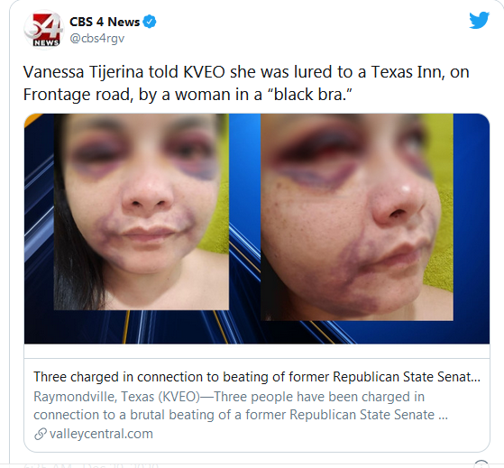Screen dimensions: 504x468
Task: Click the chain link icon beside valleycentral.com
Action: coord(41,434)
